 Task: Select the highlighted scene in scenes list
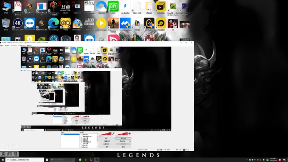70,134
